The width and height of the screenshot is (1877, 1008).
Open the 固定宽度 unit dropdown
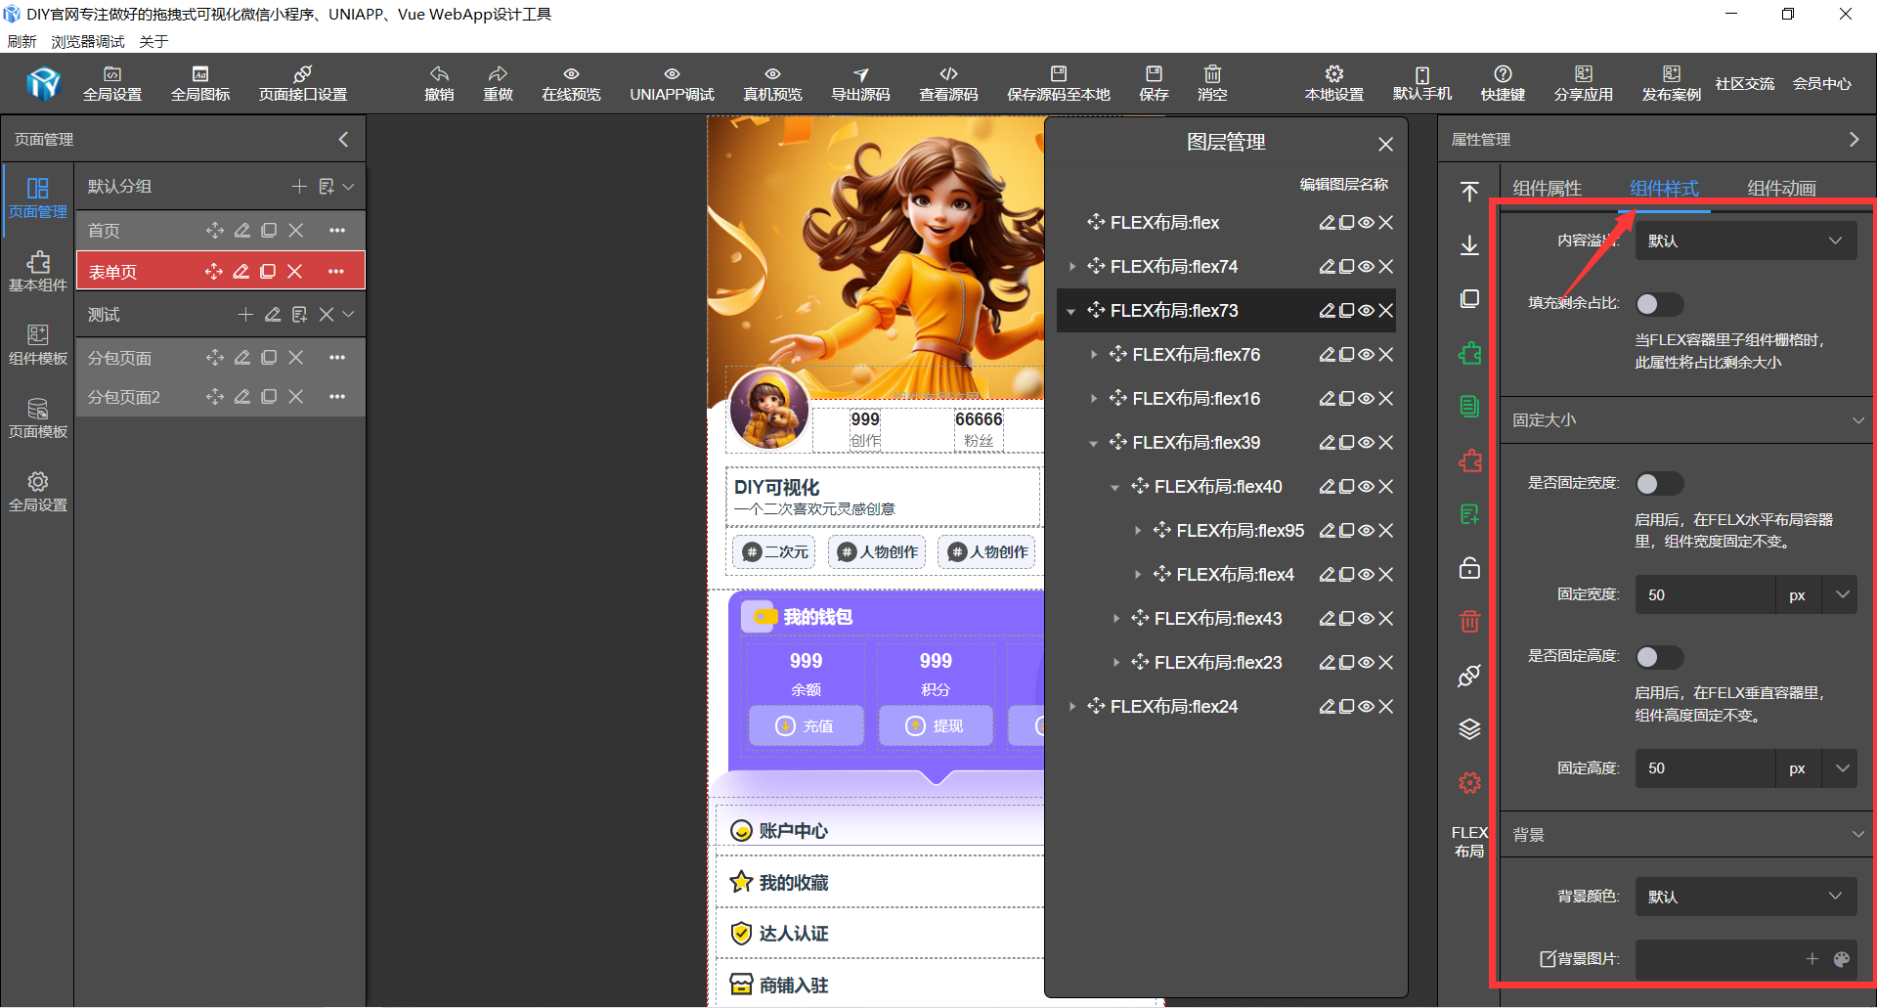[1842, 594]
